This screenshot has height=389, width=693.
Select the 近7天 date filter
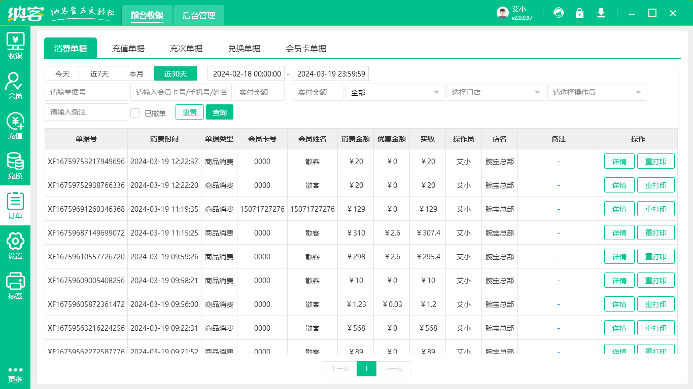coord(99,73)
